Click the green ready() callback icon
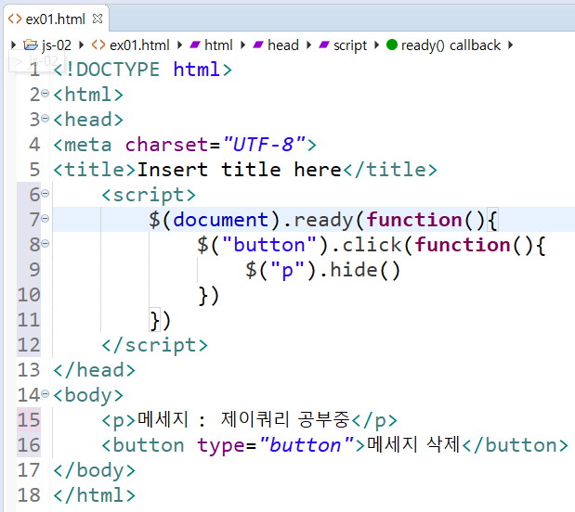The width and height of the screenshot is (575, 512). pos(392,45)
